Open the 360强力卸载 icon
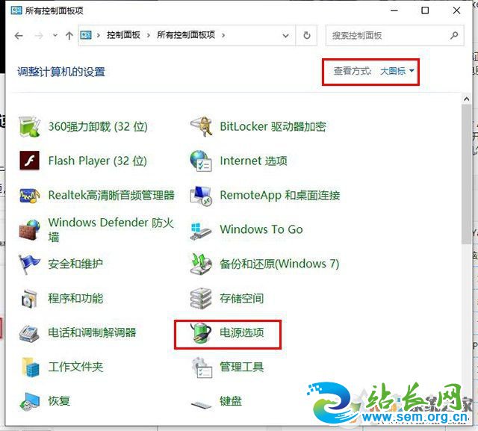Image resolution: width=478 pixels, height=431 pixels. 29,126
